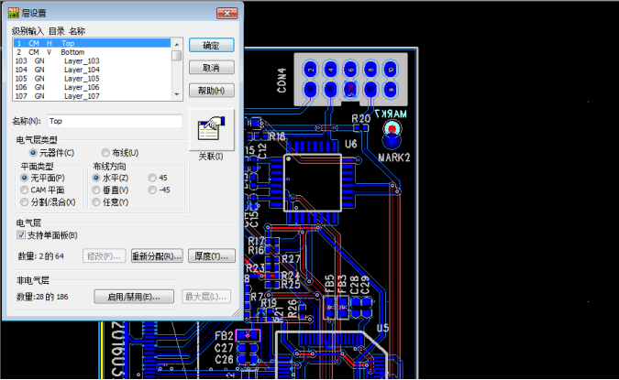Click the disabled 修改(F)... button
Image resolution: width=619 pixels, height=380 pixels.
point(105,256)
